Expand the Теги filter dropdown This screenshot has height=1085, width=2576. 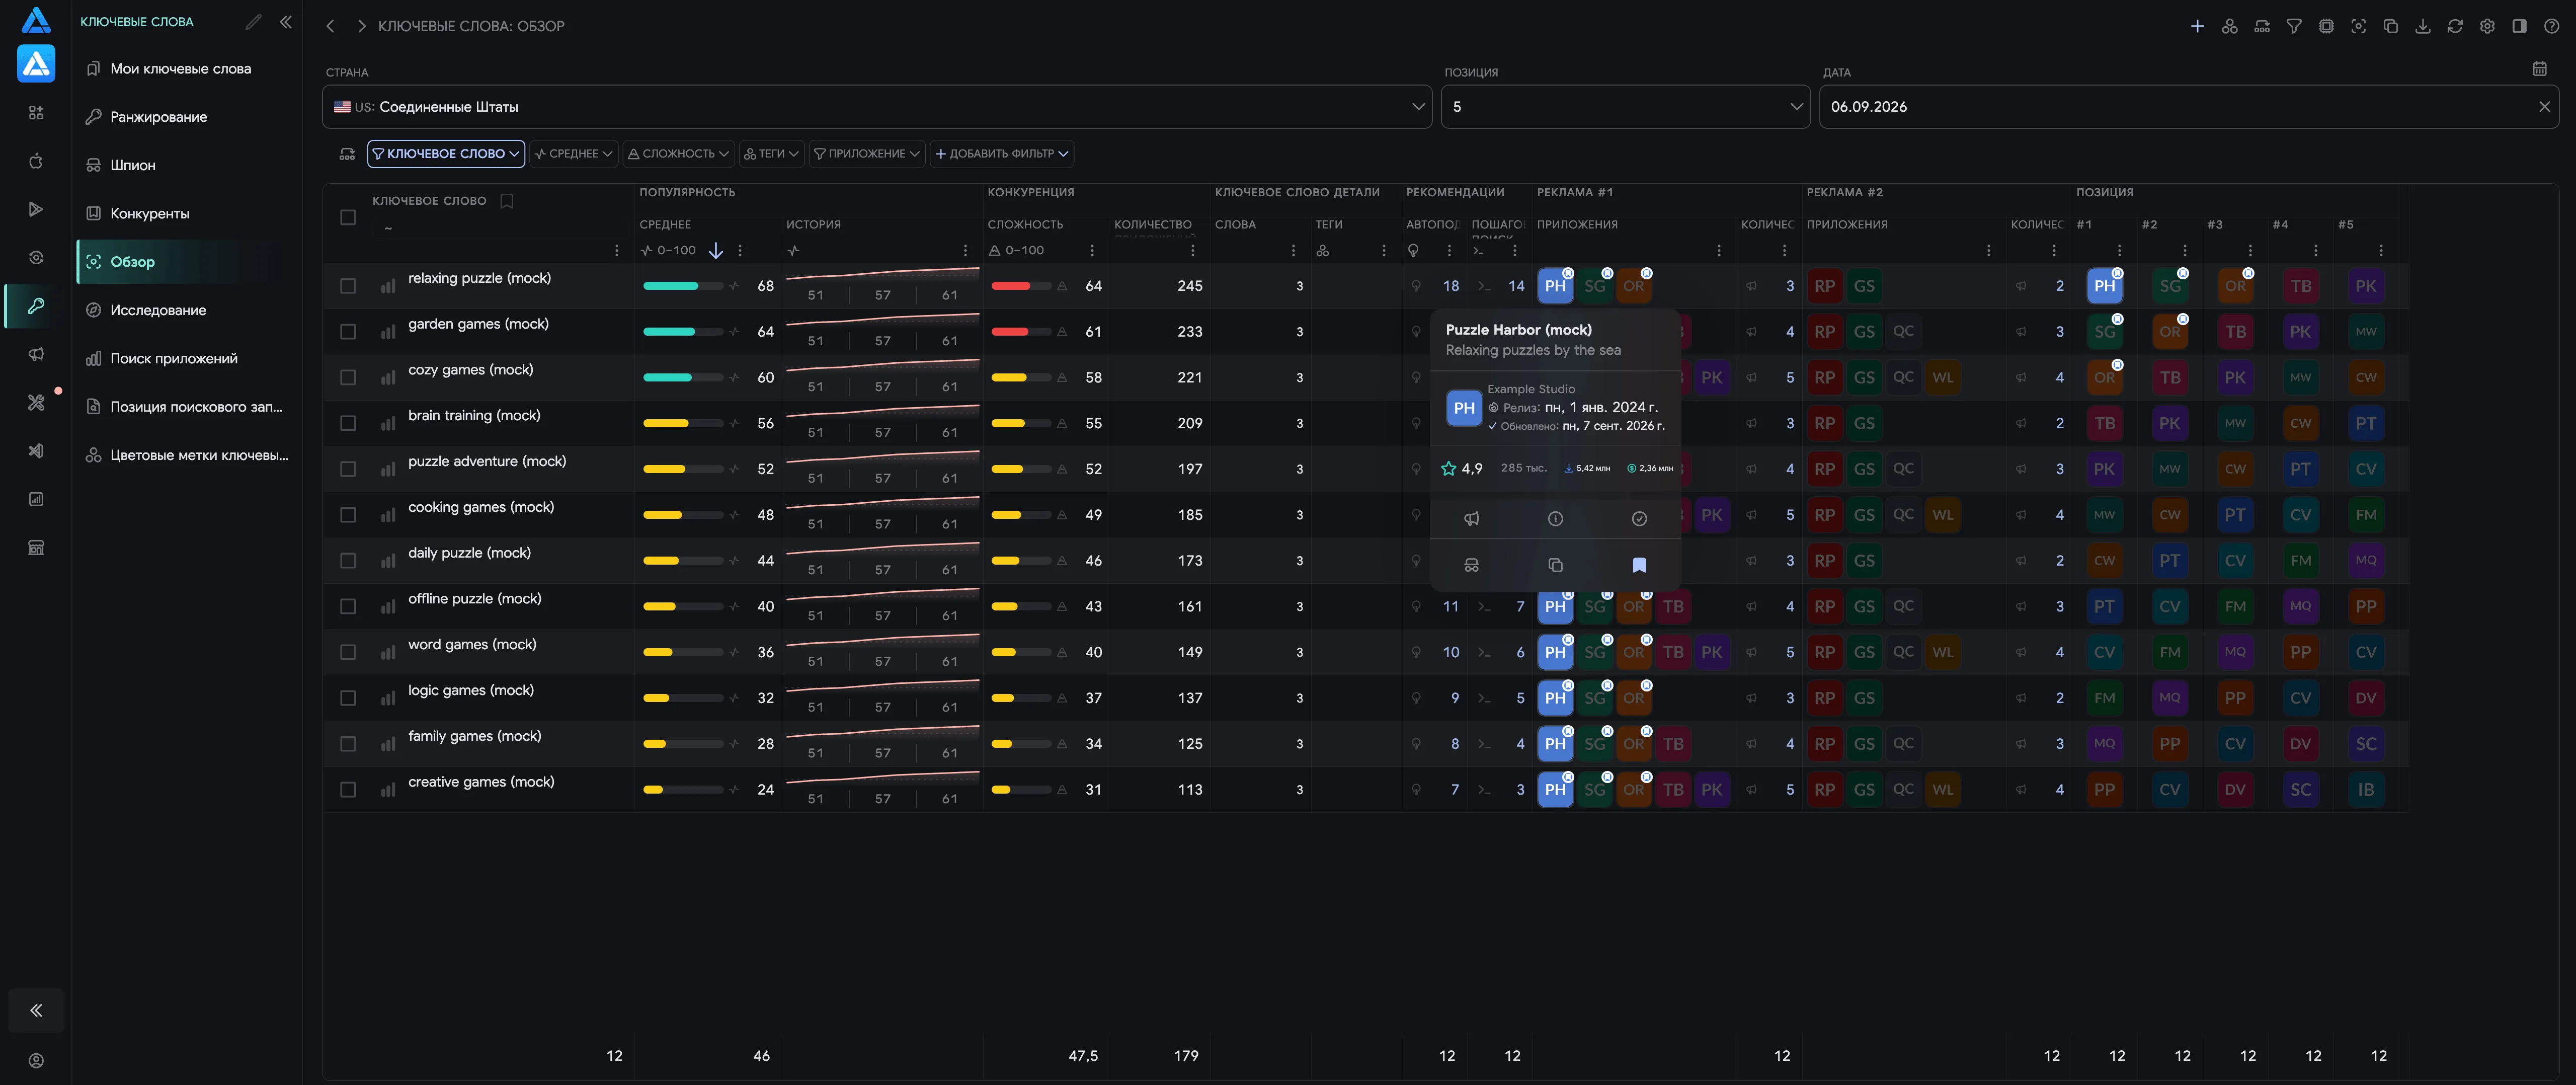coord(771,153)
